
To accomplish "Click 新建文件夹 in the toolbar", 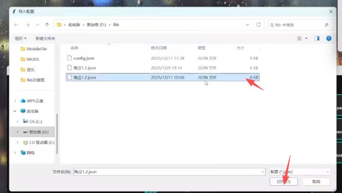I will [x=45, y=38].
